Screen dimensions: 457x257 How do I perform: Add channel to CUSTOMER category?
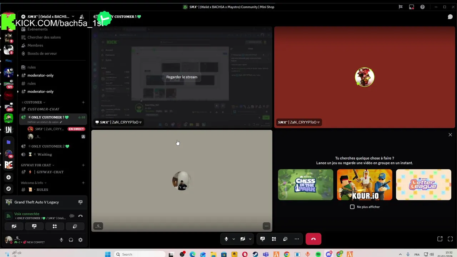(x=83, y=102)
